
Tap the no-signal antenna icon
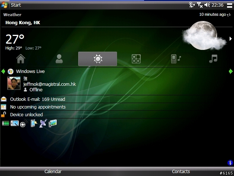pyautogui.click(x=200, y=5)
